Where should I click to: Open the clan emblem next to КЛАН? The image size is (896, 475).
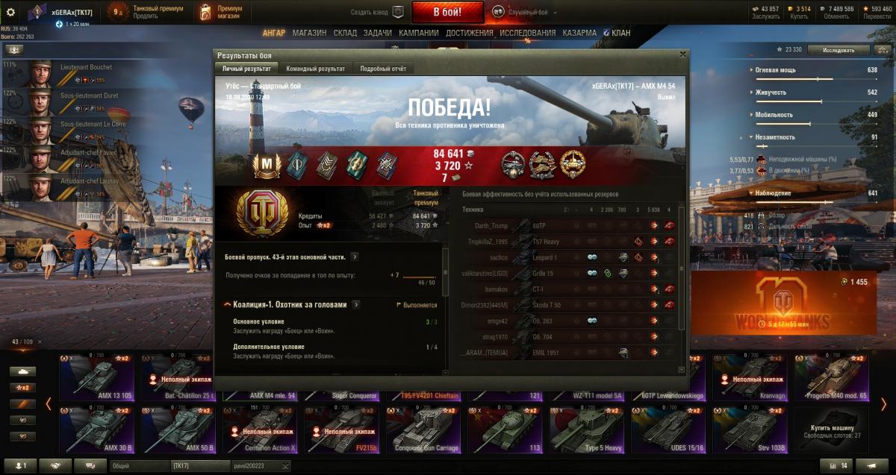click(606, 33)
